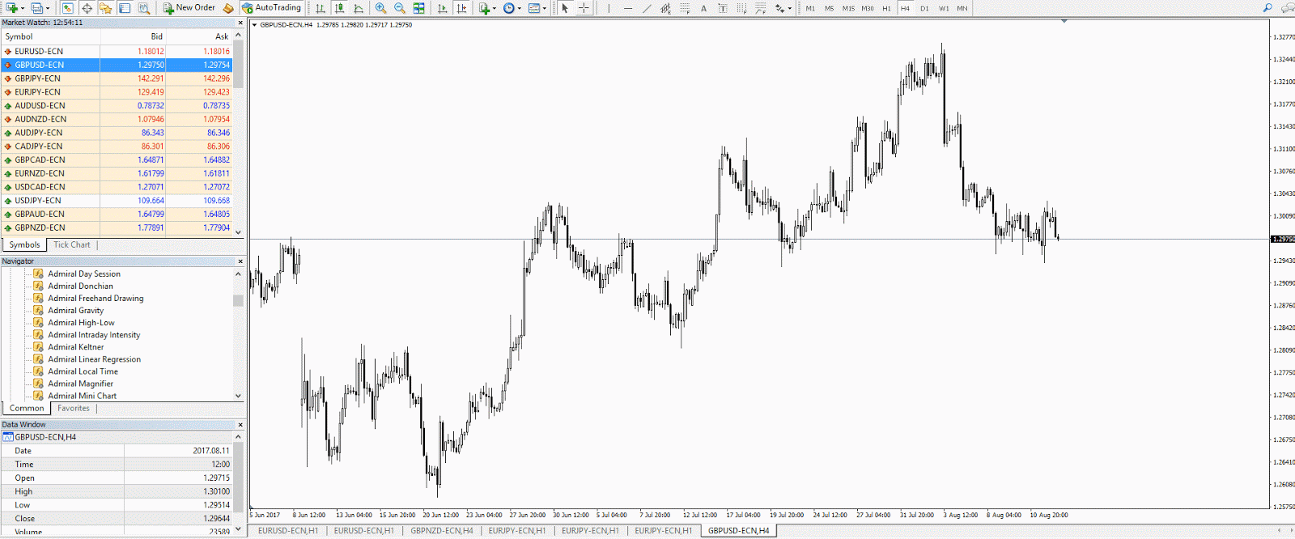Screen dimensions: 1295x539
Task: Select the trendline drawing tool
Action: [647, 8]
